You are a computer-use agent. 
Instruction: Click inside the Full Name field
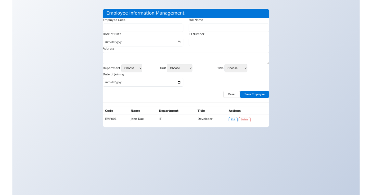(x=228, y=28)
